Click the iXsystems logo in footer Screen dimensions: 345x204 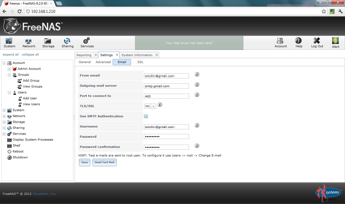[x=328, y=193]
